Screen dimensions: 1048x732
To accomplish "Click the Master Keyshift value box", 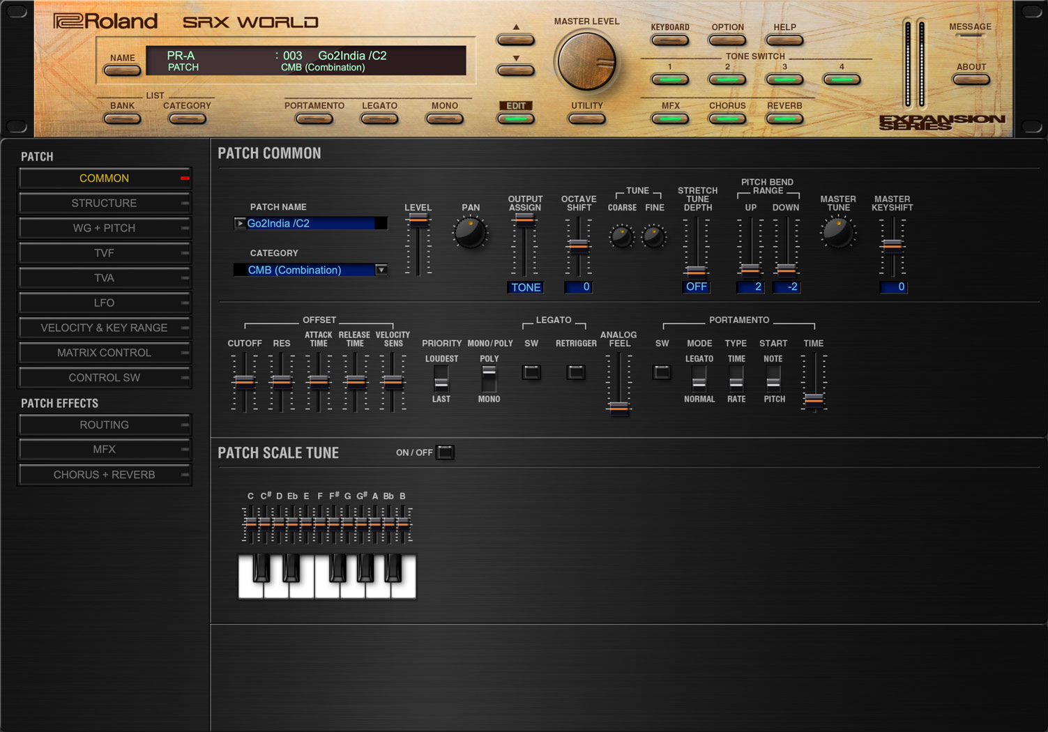I will (x=893, y=287).
